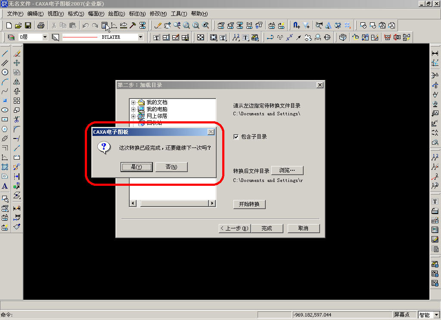
Task: Click the Redo arrow icon
Action: click(95, 25)
